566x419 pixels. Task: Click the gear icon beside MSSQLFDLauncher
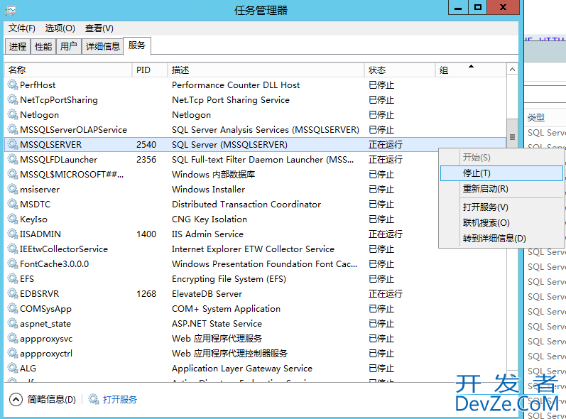tap(13, 160)
